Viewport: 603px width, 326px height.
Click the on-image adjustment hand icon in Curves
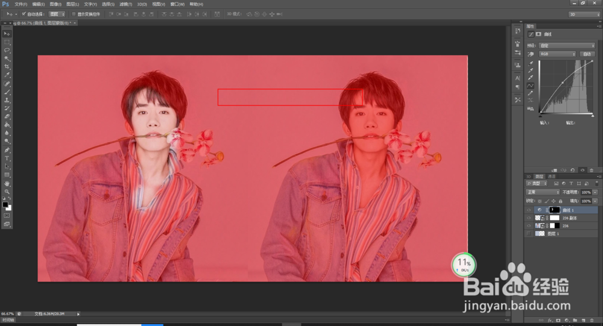coord(531,54)
